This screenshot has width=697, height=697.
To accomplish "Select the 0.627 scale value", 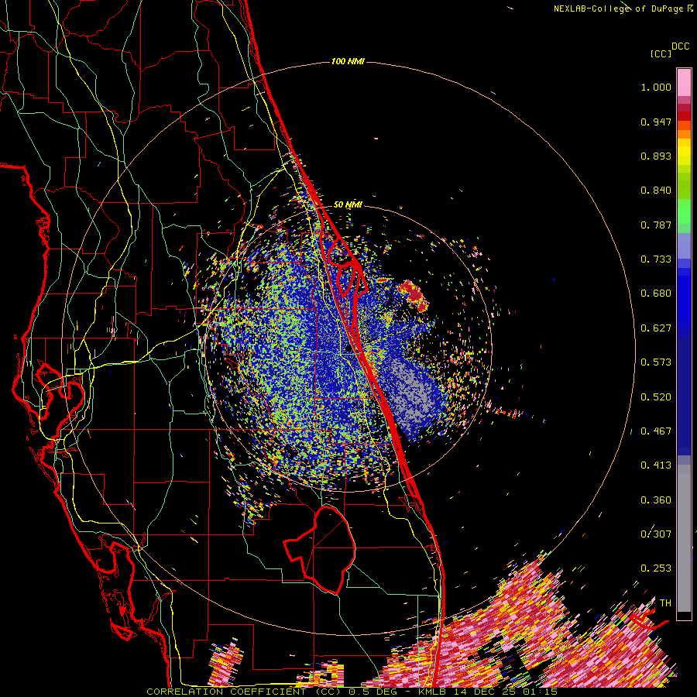I will tap(656, 328).
